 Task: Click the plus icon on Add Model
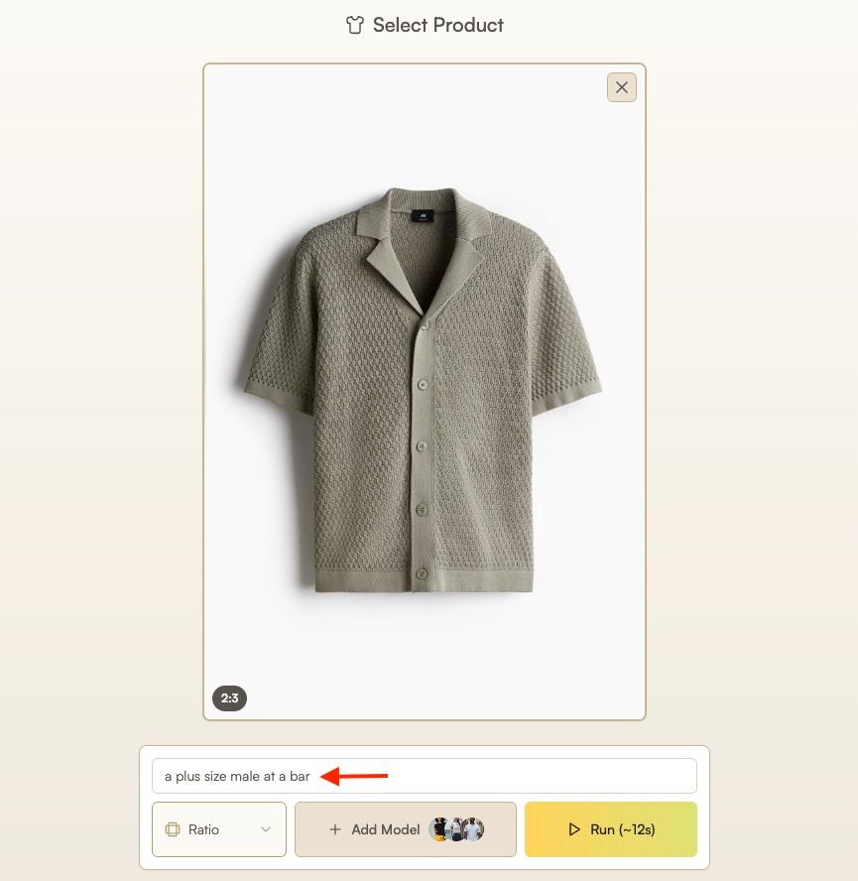[x=335, y=829]
